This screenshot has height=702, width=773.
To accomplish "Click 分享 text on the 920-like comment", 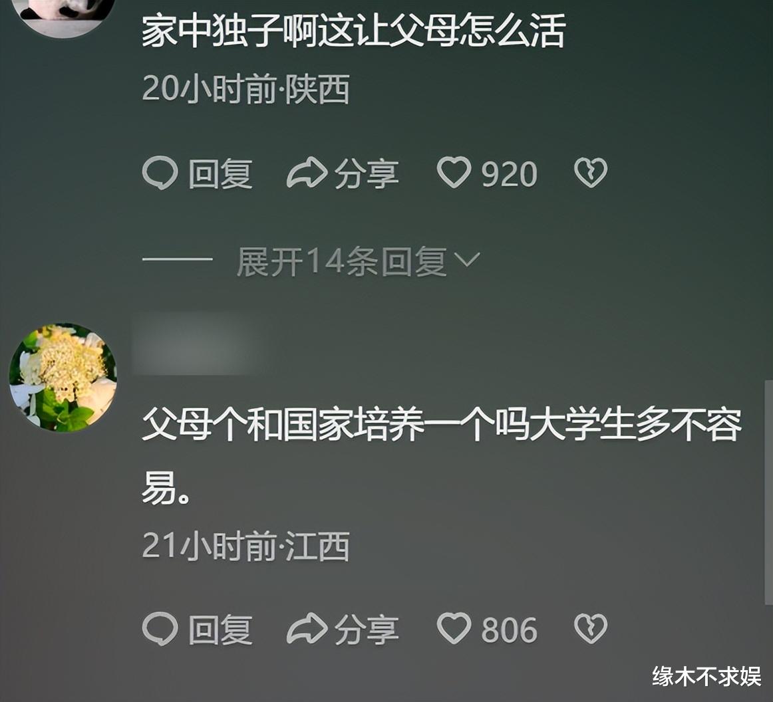I will 367,174.
